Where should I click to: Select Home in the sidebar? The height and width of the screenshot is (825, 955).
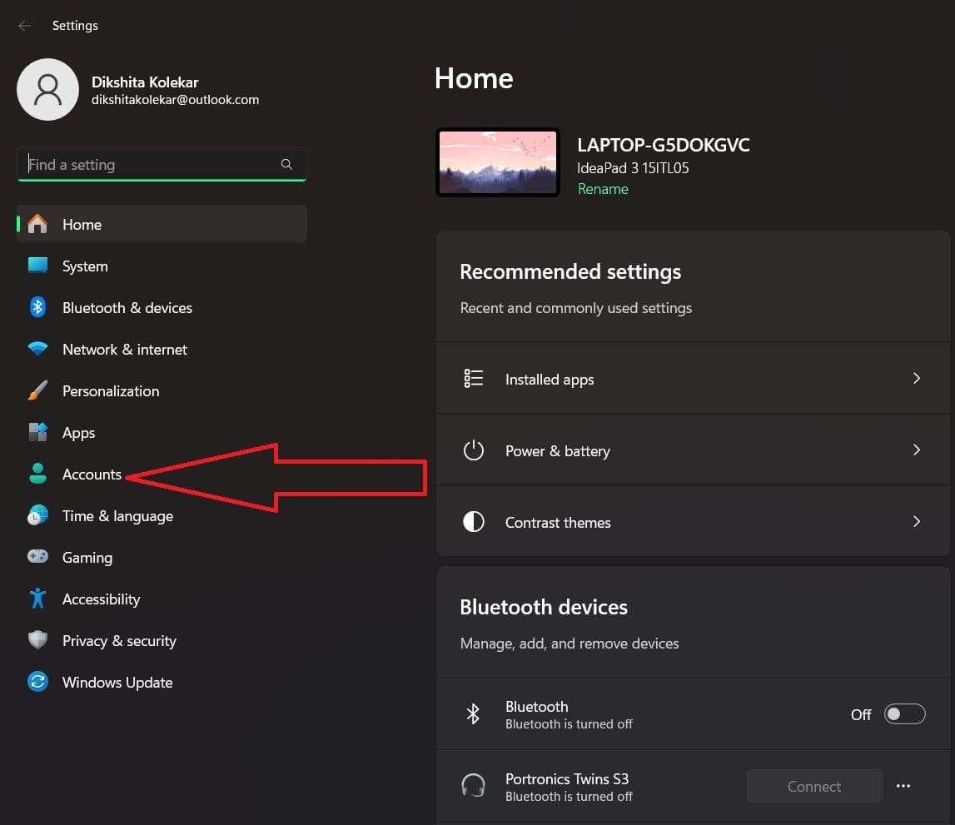coord(82,224)
